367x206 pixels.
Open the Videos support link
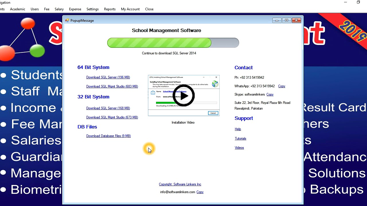click(x=239, y=148)
